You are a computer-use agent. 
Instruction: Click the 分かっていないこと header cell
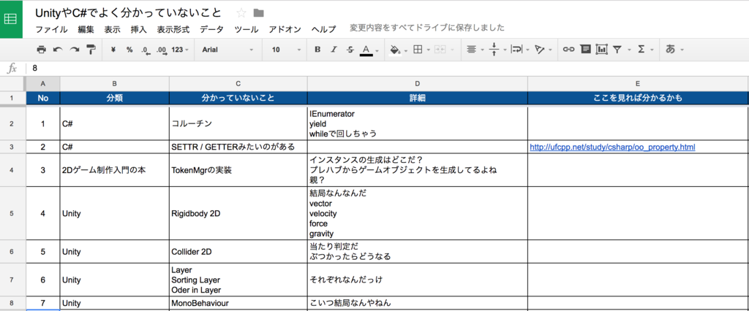(x=238, y=99)
